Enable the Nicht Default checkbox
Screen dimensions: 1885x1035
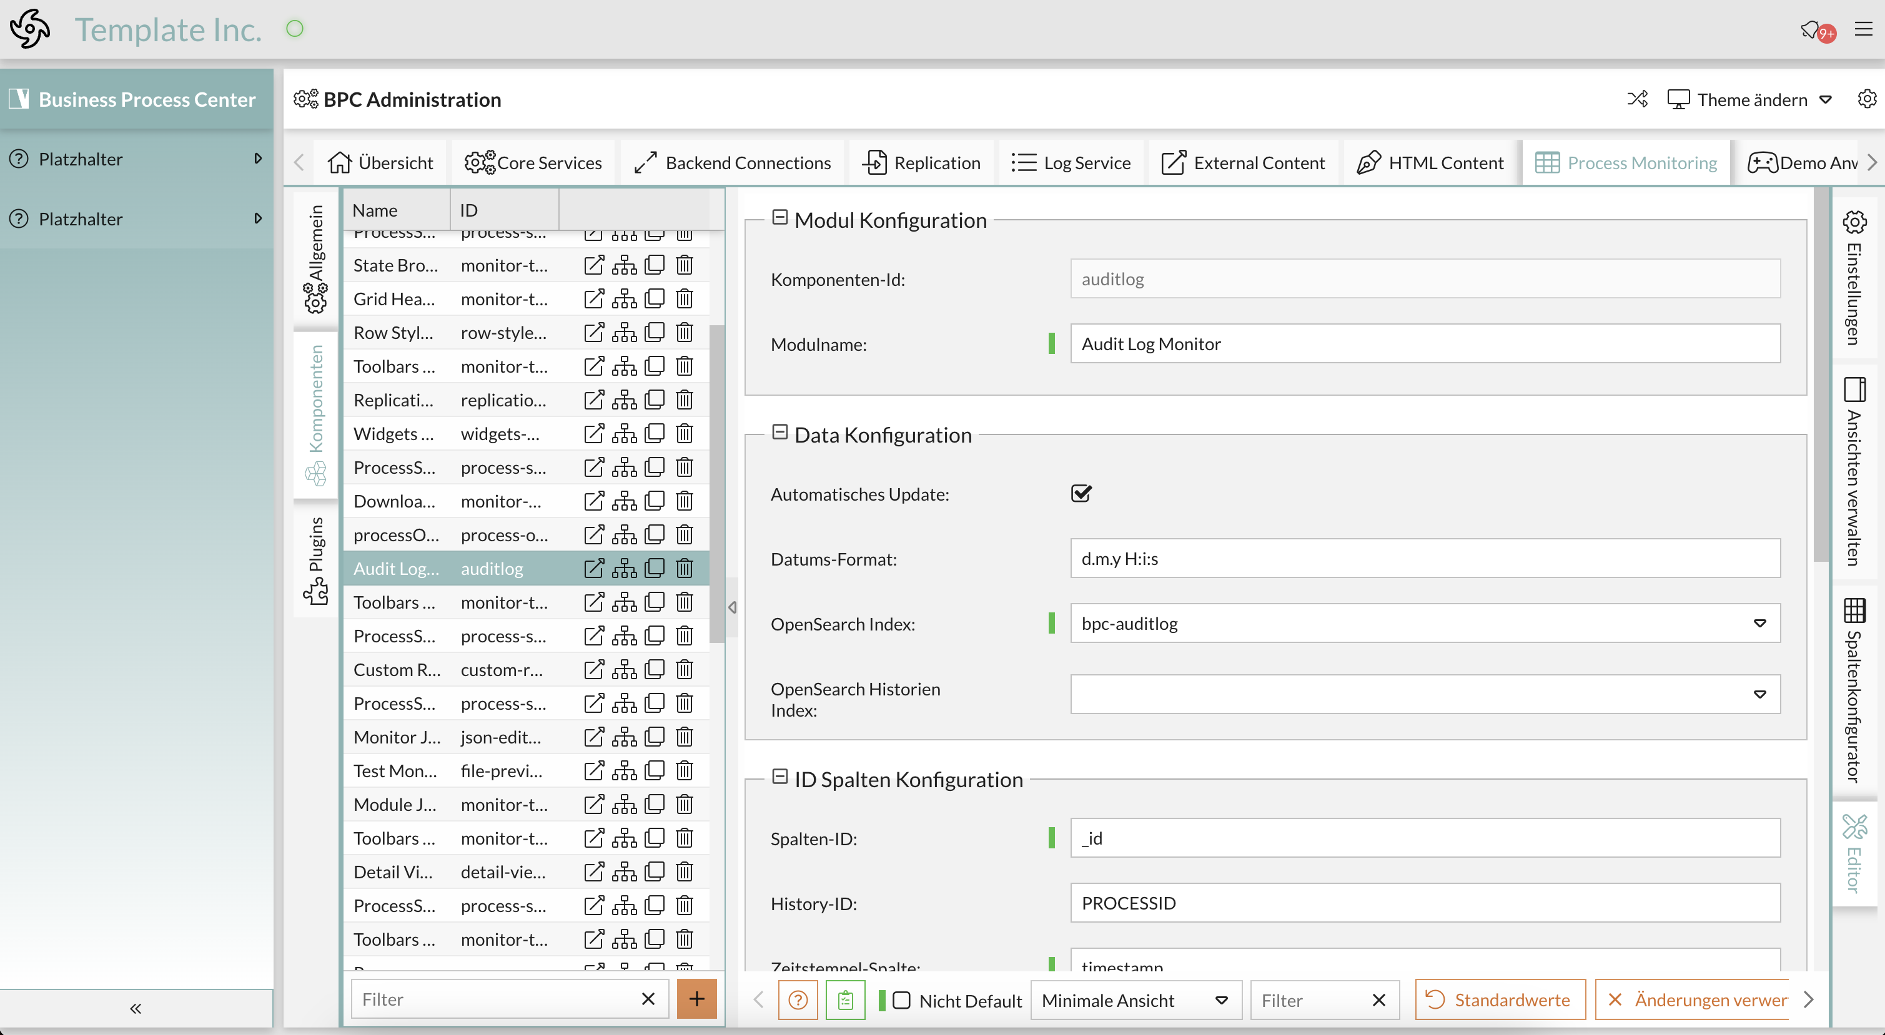(901, 1000)
